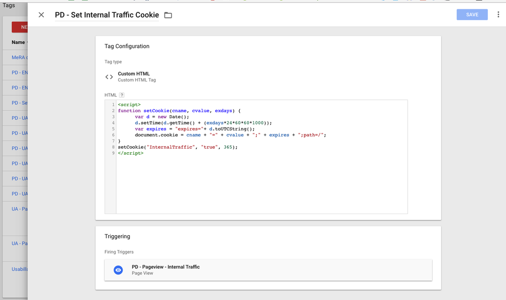
Task: Open the three-dot more actions menu
Action: click(498, 14)
